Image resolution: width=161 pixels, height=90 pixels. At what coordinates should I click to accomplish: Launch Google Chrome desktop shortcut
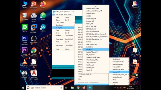(34, 52)
